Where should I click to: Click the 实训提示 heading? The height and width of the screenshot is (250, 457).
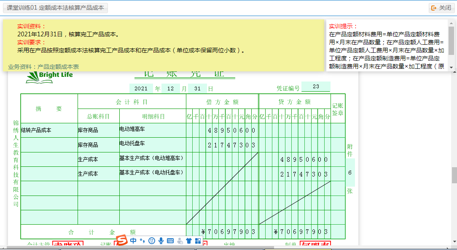pos(343,26)
